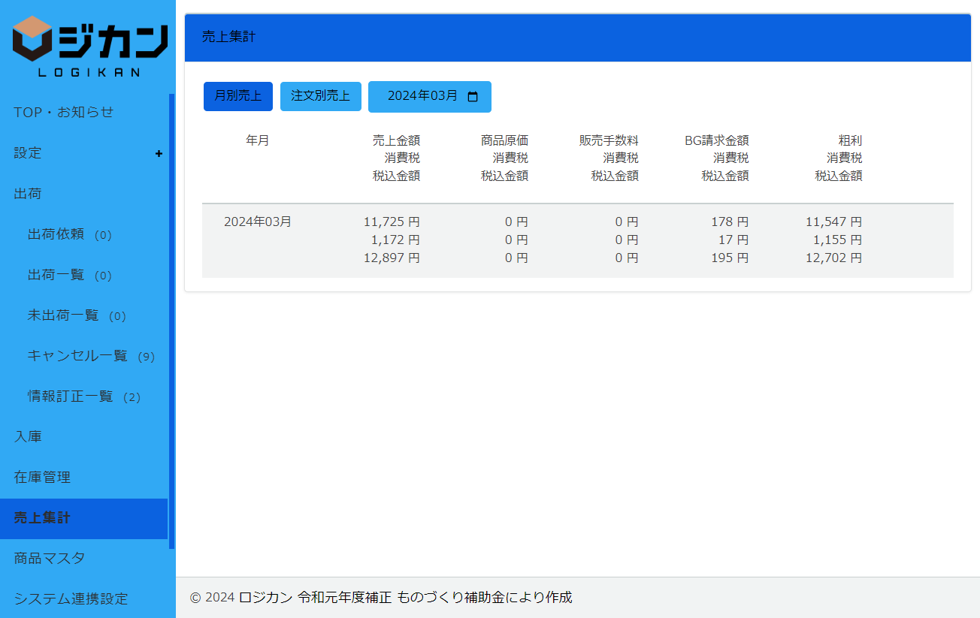980x618 pixels.
Task: Open 出荷依頼 list
Action: click(x=56, y=234)
